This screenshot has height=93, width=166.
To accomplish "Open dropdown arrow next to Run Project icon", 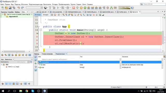I will pos(60,8).
